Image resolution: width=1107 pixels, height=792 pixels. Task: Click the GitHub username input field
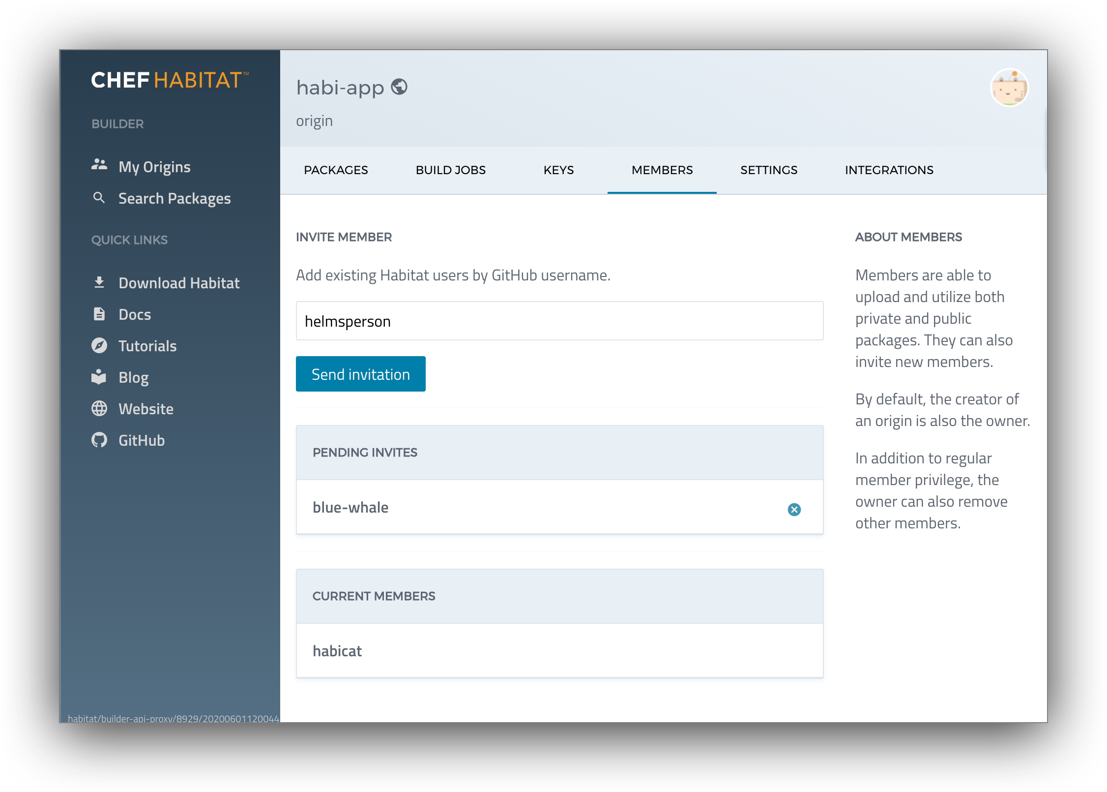pos(559,320)
